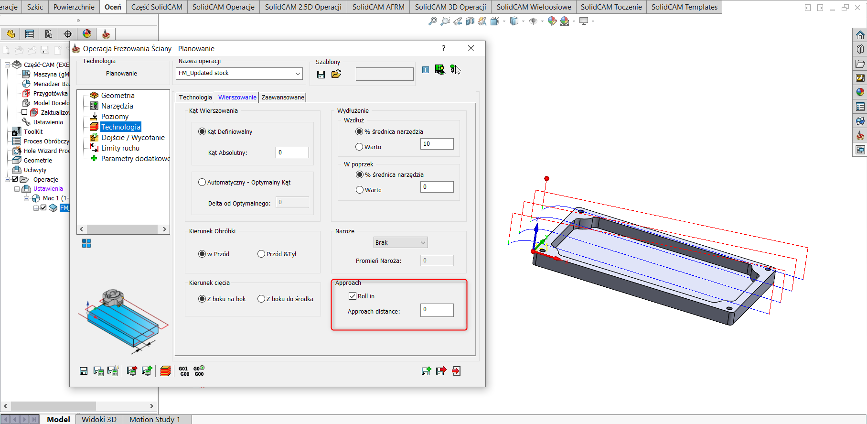Click Exit icon with red arrow
Image resolution: width=867 pixels, height=424 pixels.
(x=456, y=371)
